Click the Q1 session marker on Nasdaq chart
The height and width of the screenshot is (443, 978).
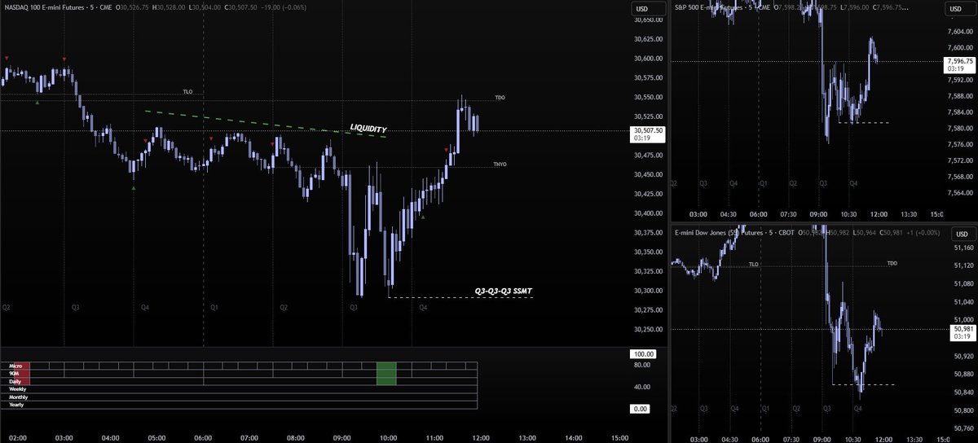[x=214, y=308]
